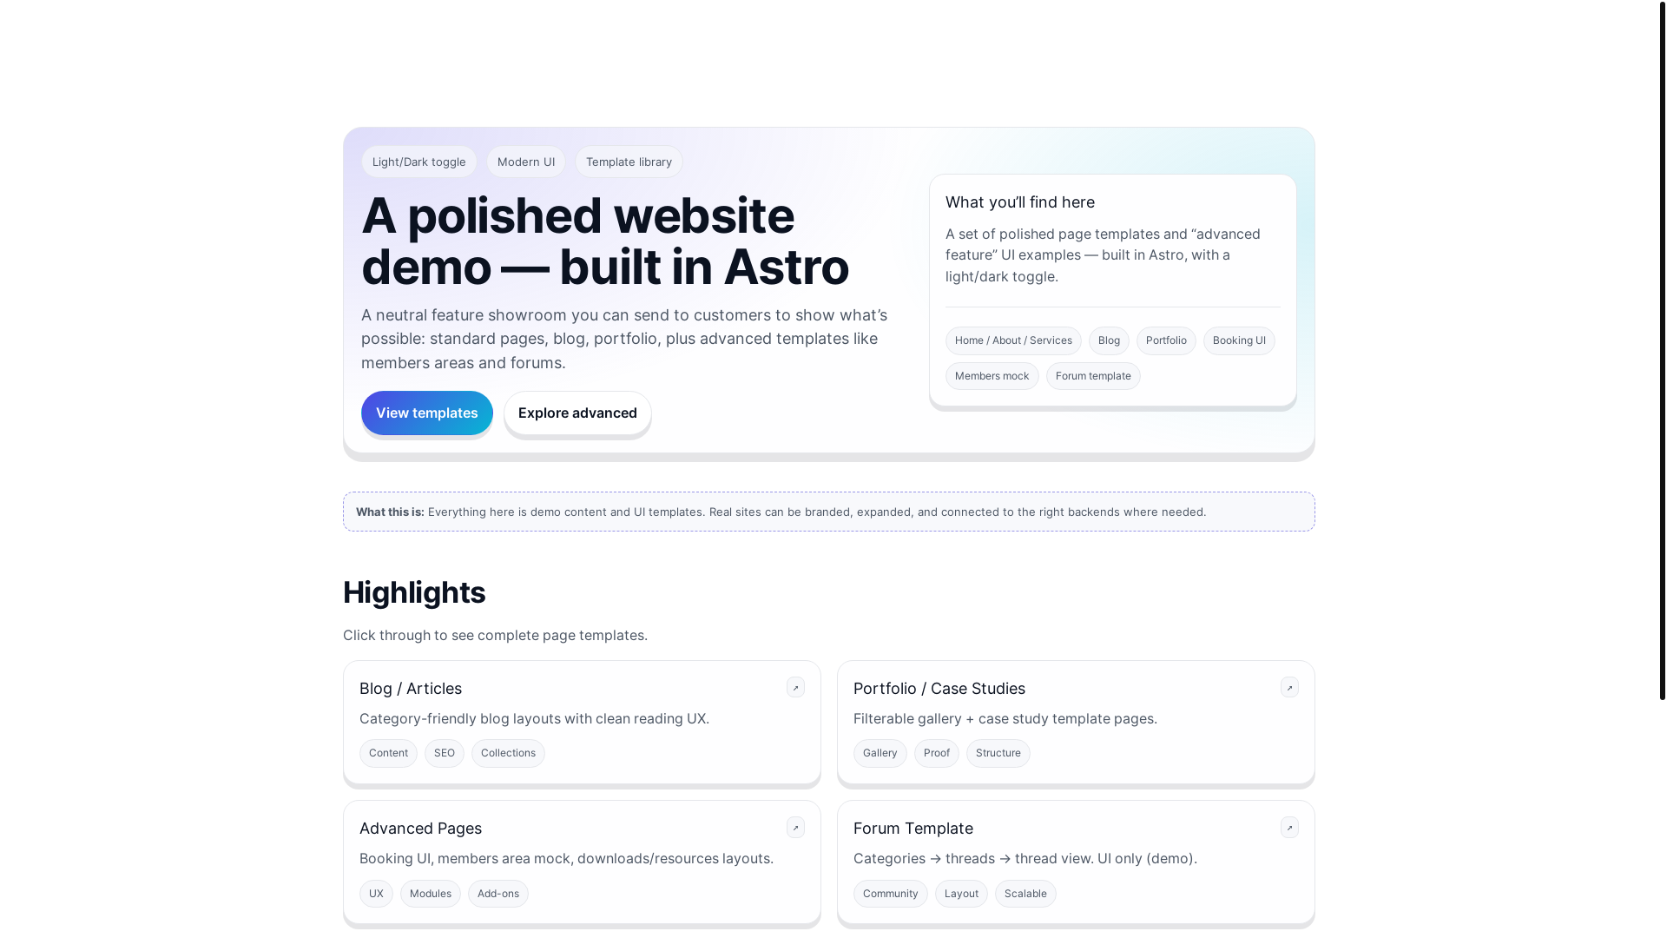Select the Modern UI pill
This screenshot has height=938, width=1667.
[526, 162]
